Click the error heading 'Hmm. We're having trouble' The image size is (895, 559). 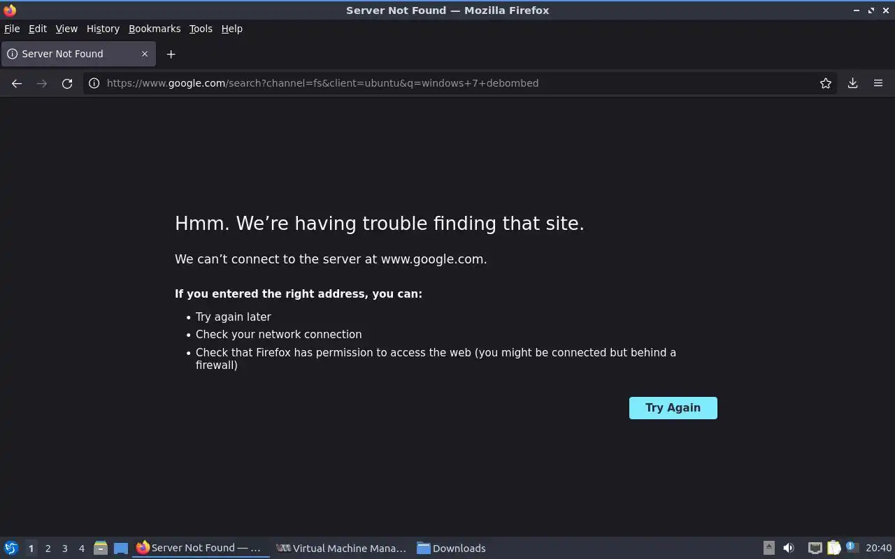click(380, 224)
